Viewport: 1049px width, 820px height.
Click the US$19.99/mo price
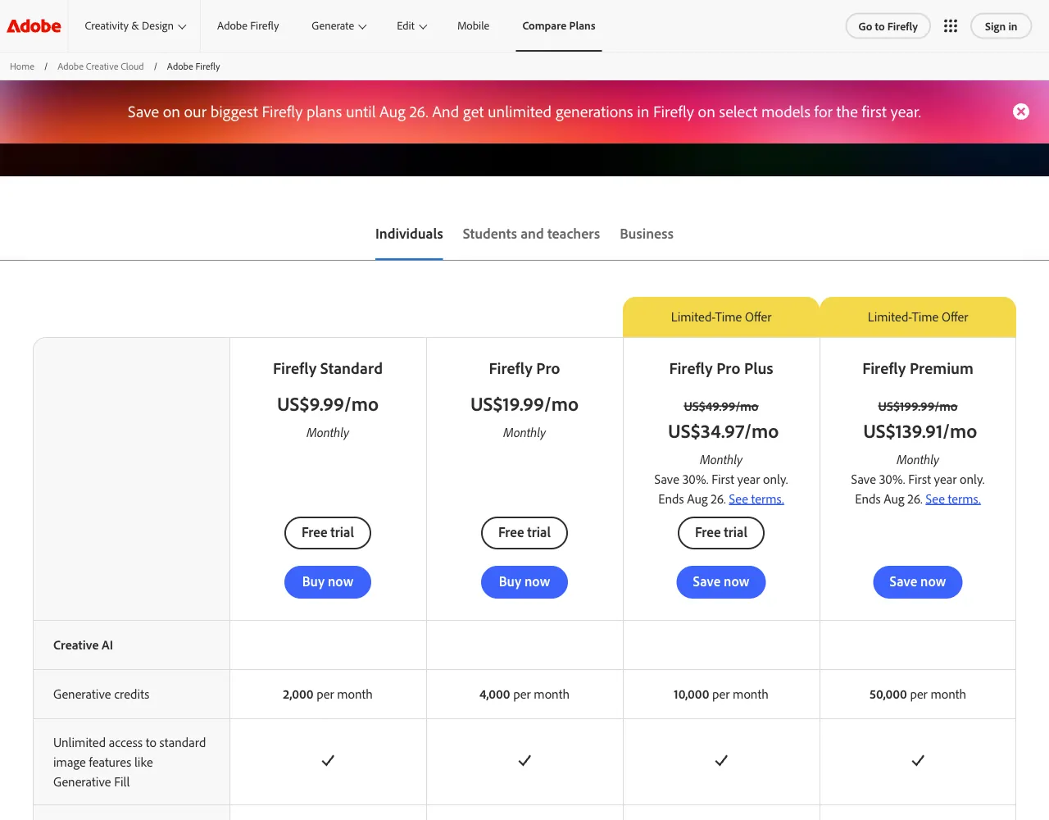(x=524, y=404)
